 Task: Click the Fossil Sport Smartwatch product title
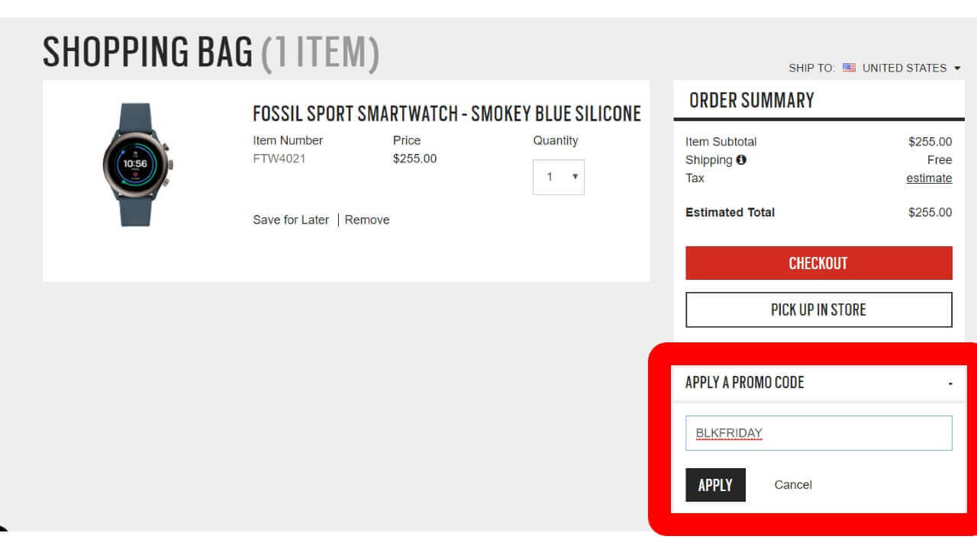pos(447,114)
